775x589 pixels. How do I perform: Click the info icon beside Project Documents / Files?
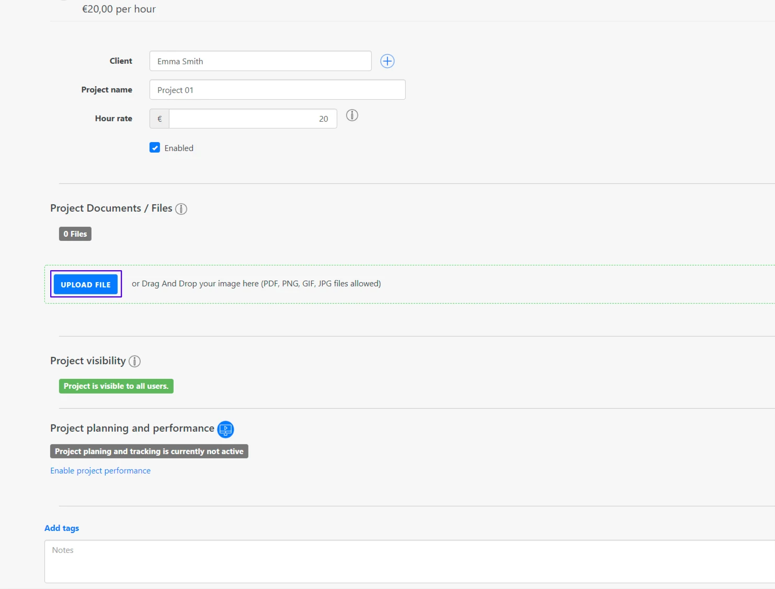[x=181, y=209]
